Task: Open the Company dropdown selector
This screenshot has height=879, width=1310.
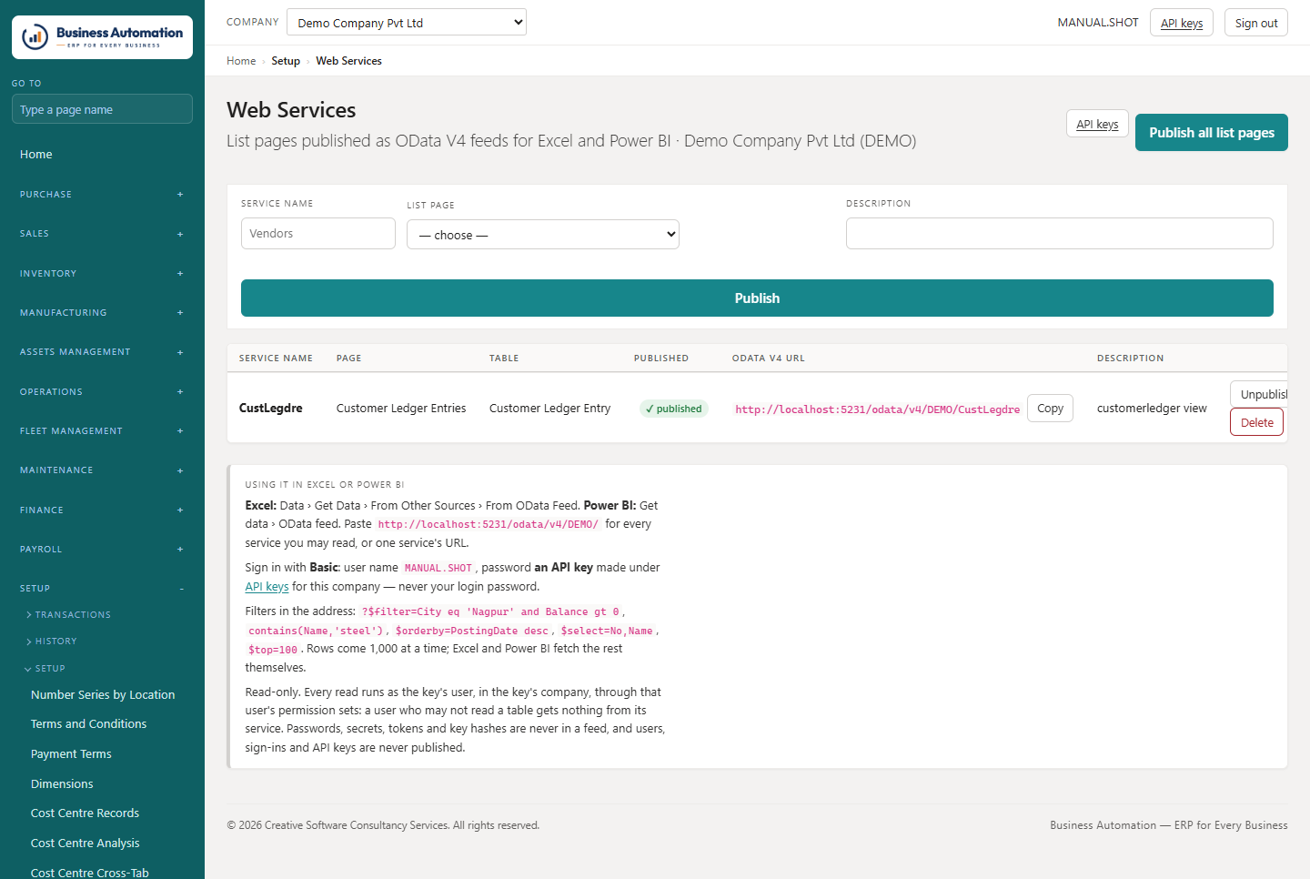Action: (407, 23)
